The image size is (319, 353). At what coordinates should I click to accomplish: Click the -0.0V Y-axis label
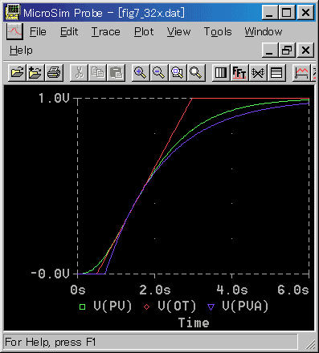[50, 274]
